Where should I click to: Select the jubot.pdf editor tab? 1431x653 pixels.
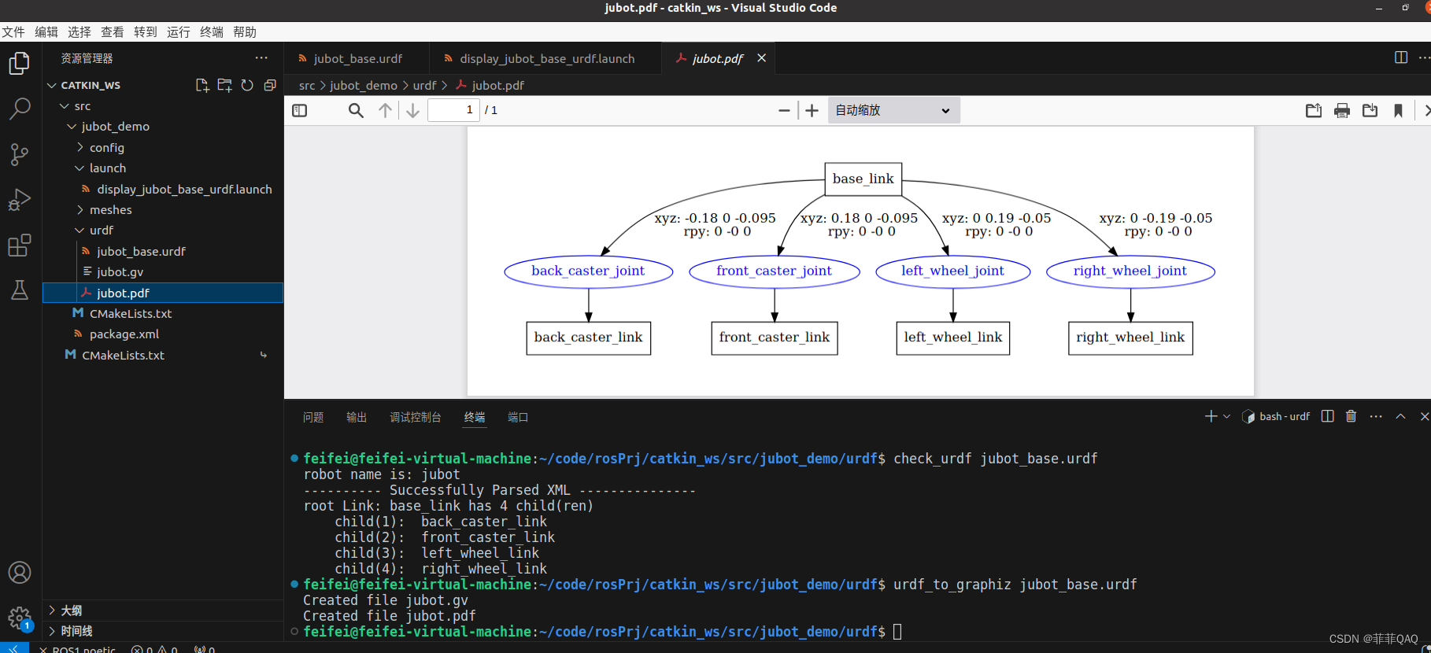717,58
